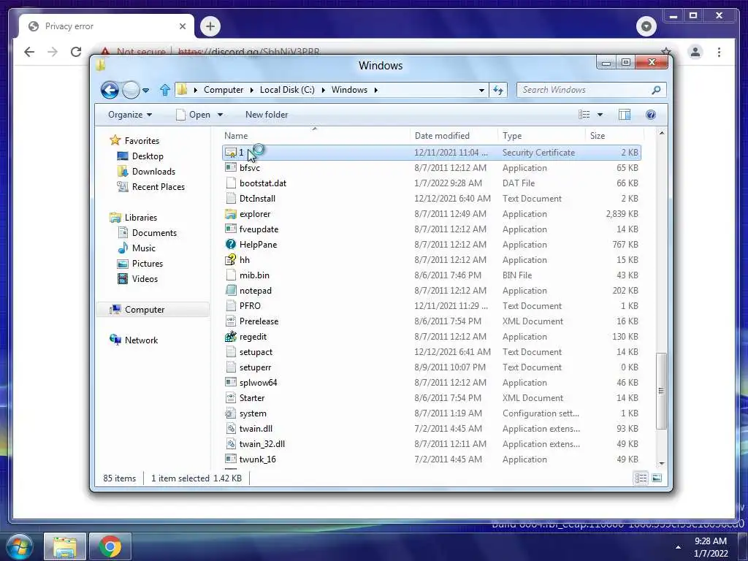This screenshot has height=561, width=748.
Task: Open Desktop in Favorites
Action: (x=148, y=156)
